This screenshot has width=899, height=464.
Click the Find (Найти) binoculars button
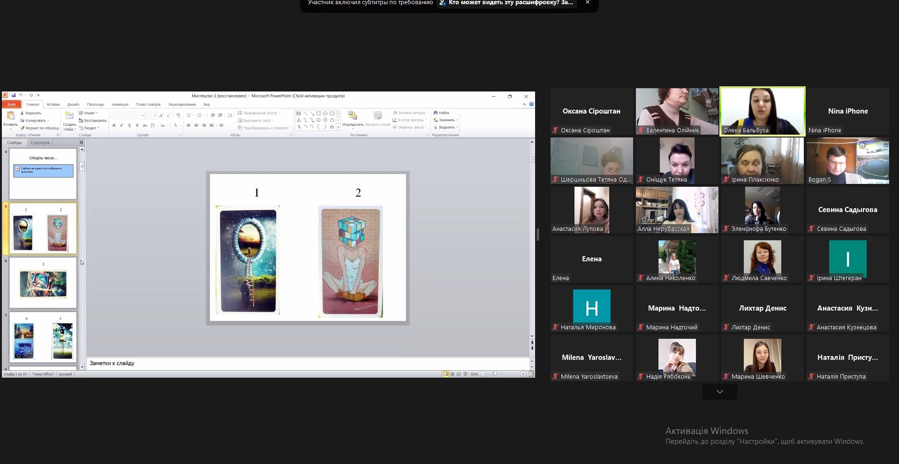pyautogui.click(x=441, y=113)
